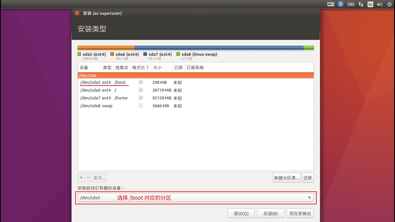Click the 更改... change button
Image resolution: width=395 pixels, height=222 pixels.
click(99, 177)
